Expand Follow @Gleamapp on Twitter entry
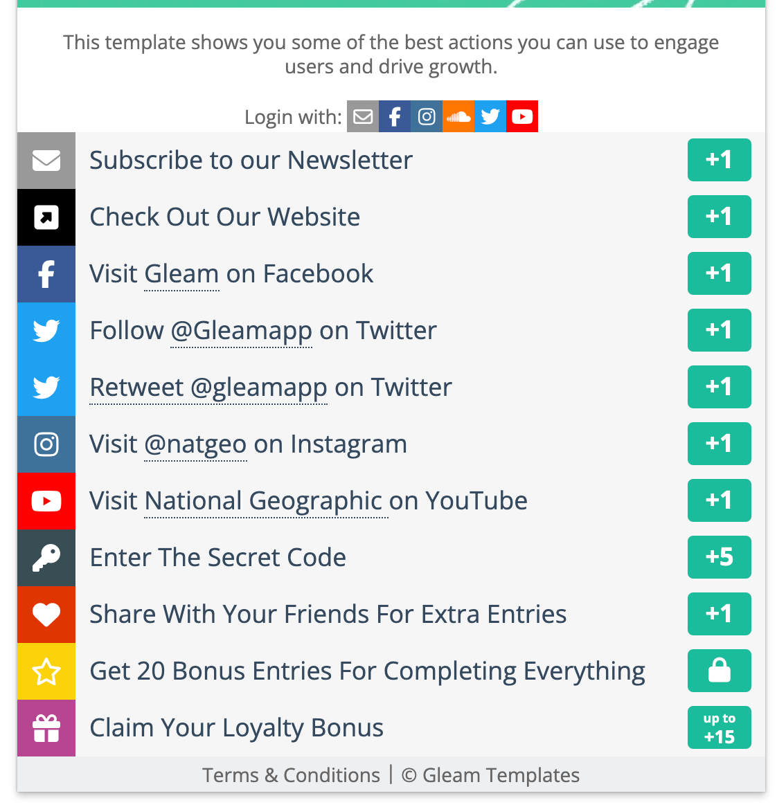The image size is (777, 807). point(391,330)
